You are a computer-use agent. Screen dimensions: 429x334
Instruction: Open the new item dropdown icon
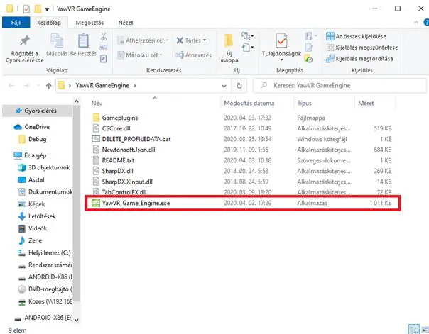[x=247, y=35]
